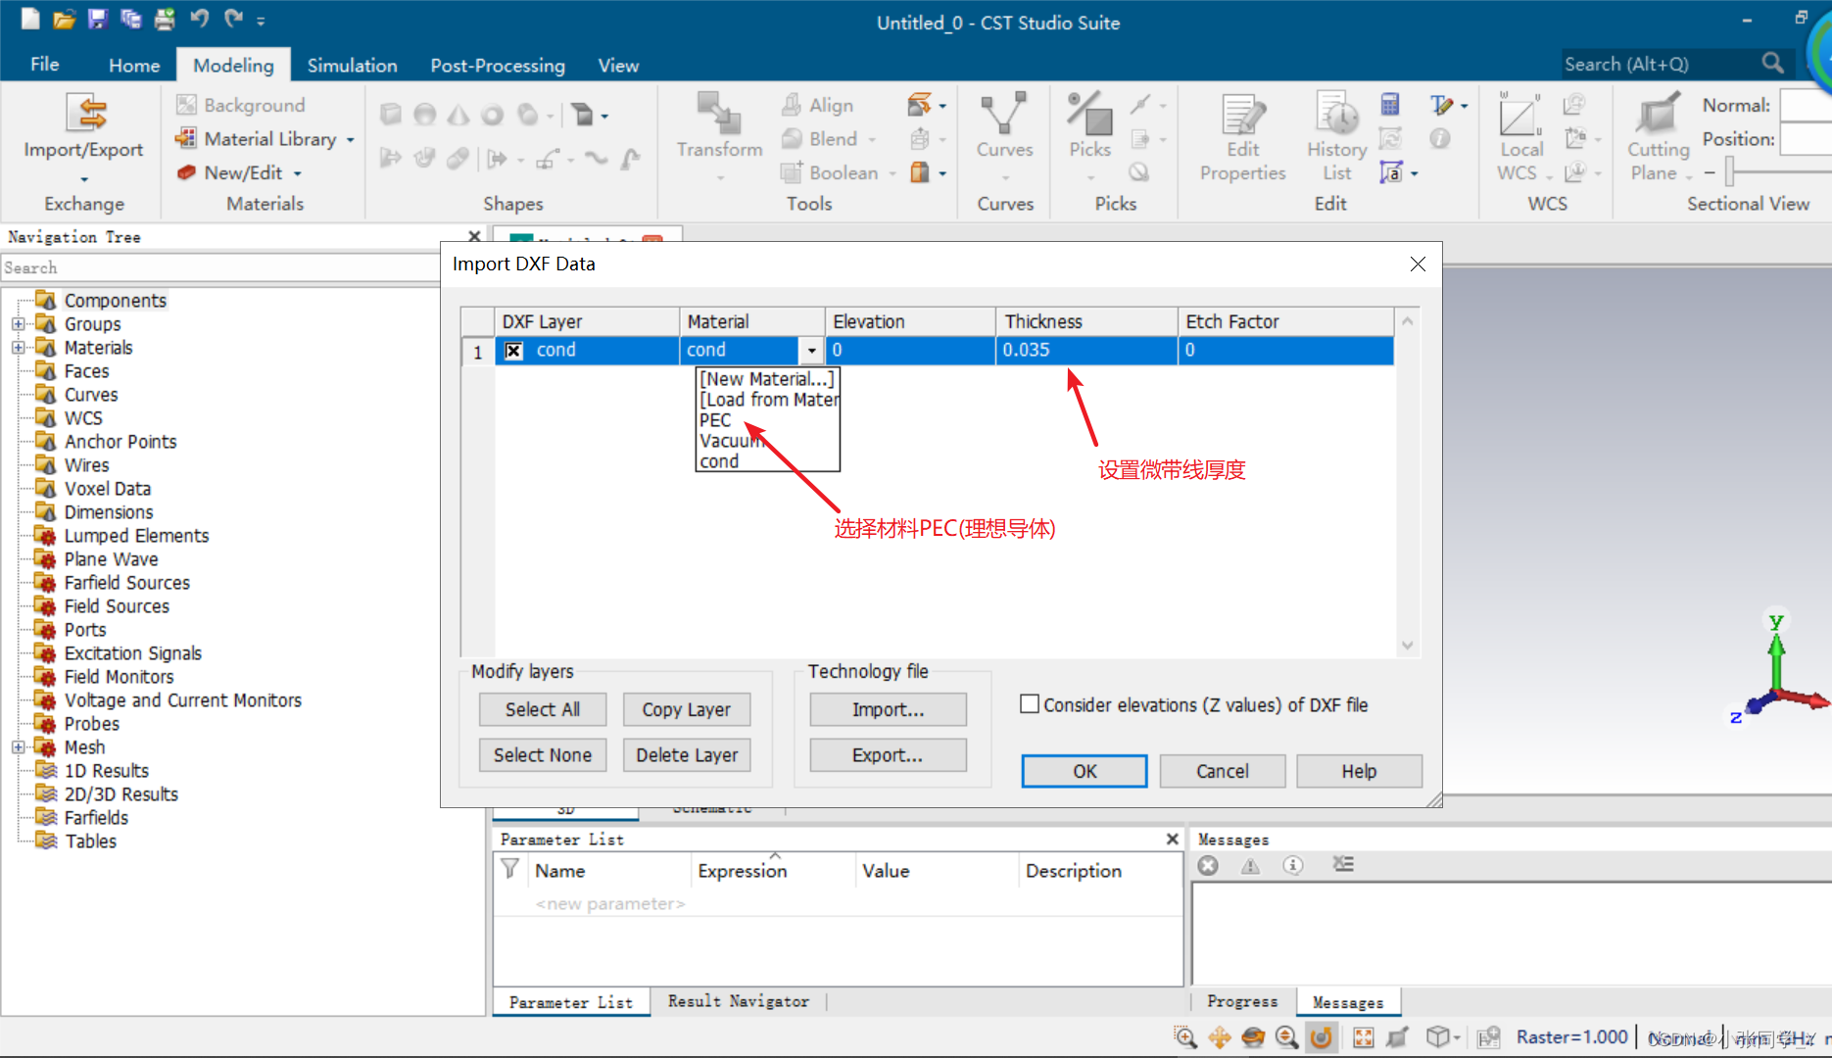The image size is (1832, 1058).
Task: Click OK in Import DXF Data dialog
Action: pos(1085,771)
